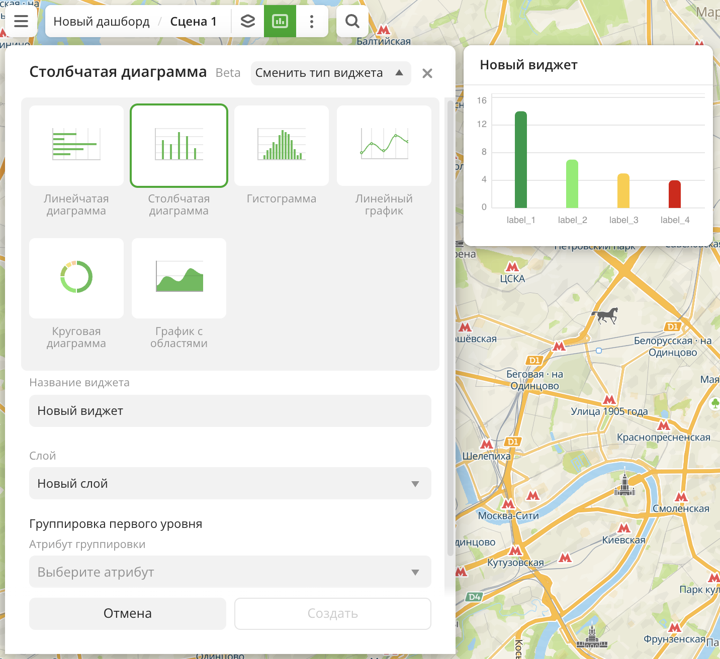Open the hamburger main menu
Viewport: 720px width, 659px height.
coord(21,21)
